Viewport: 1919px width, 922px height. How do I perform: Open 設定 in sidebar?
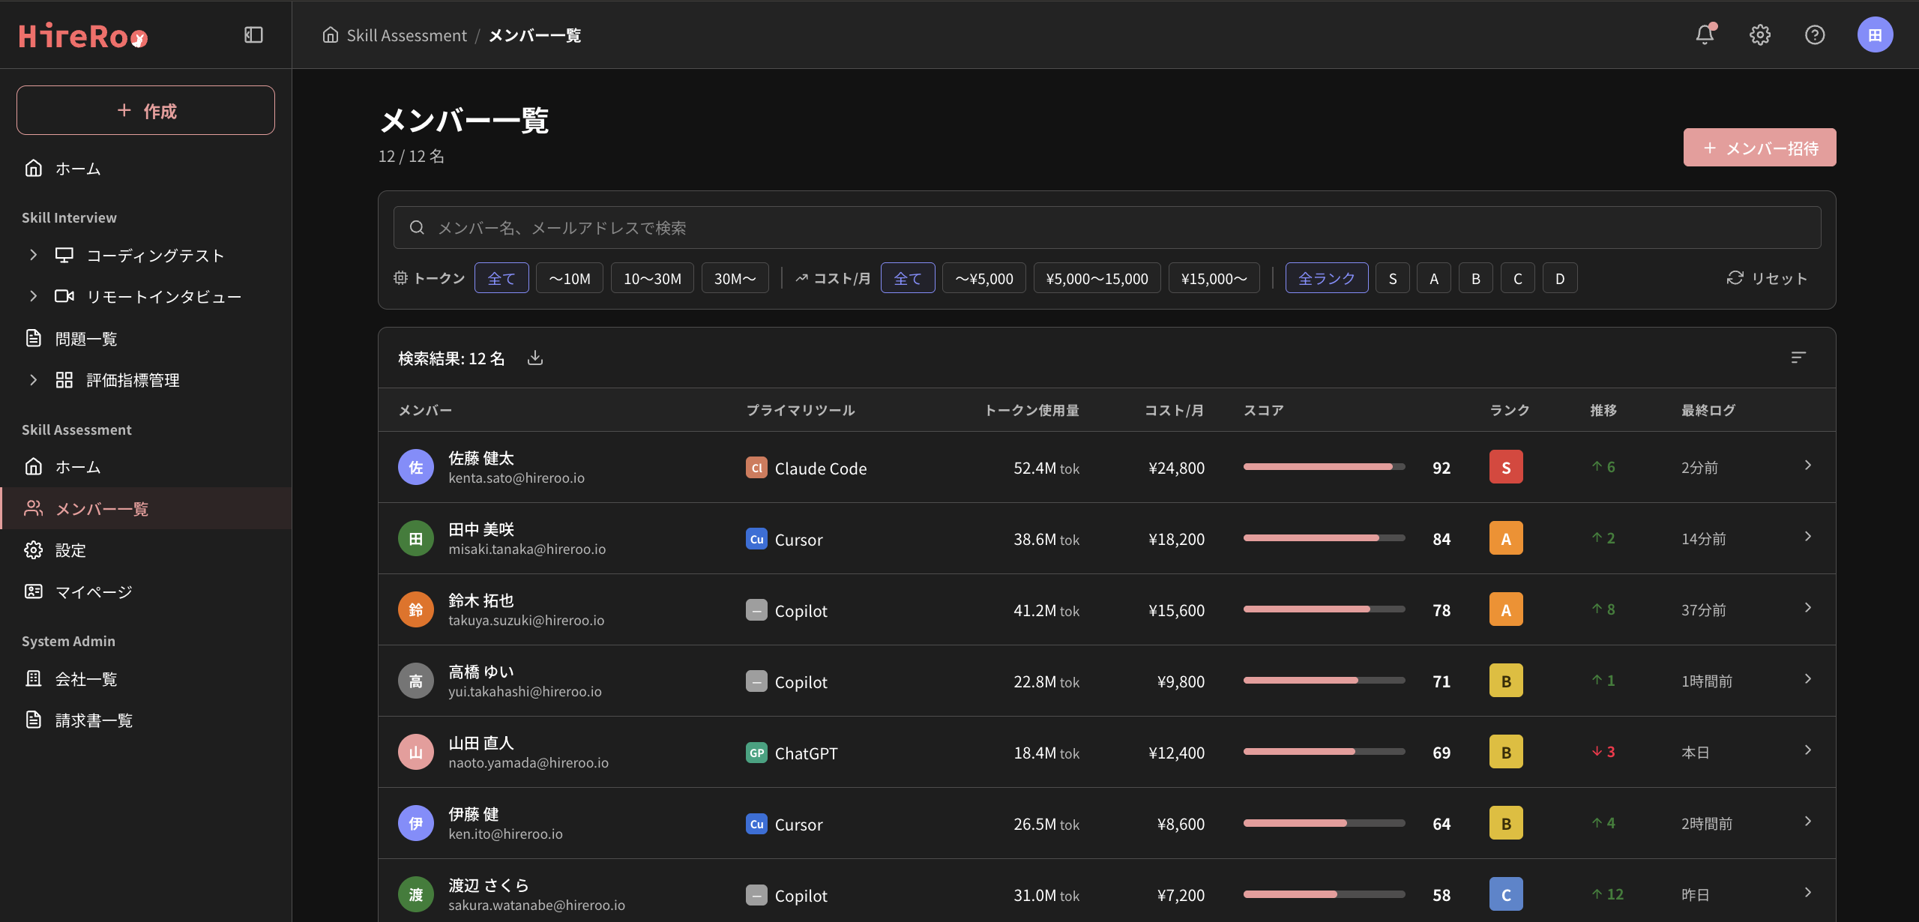click(x=146, y=549)
